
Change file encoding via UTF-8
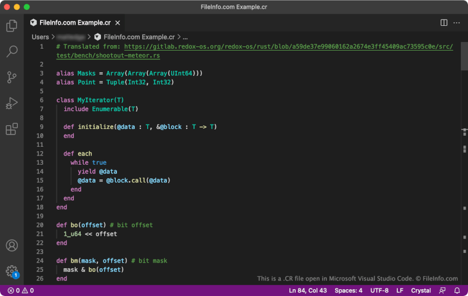point(379,290)
